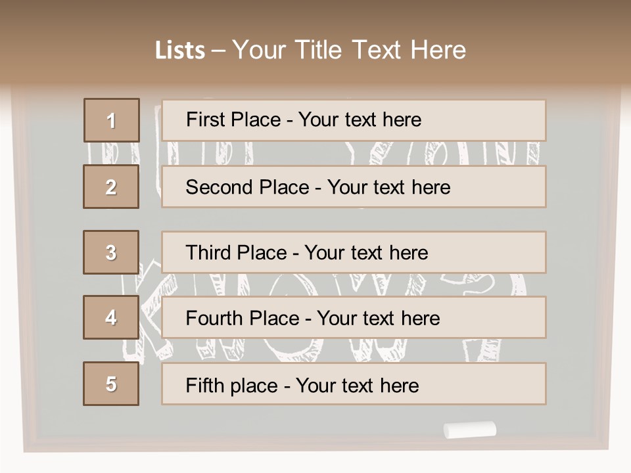Click Second Place text bar
The width and height of the screenshot is (631, 473).
pyautogui.click(x=354, y=187)
